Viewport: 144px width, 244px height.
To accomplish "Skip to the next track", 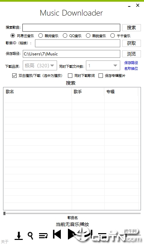I will pyautogui.click(x=89, y=234).
